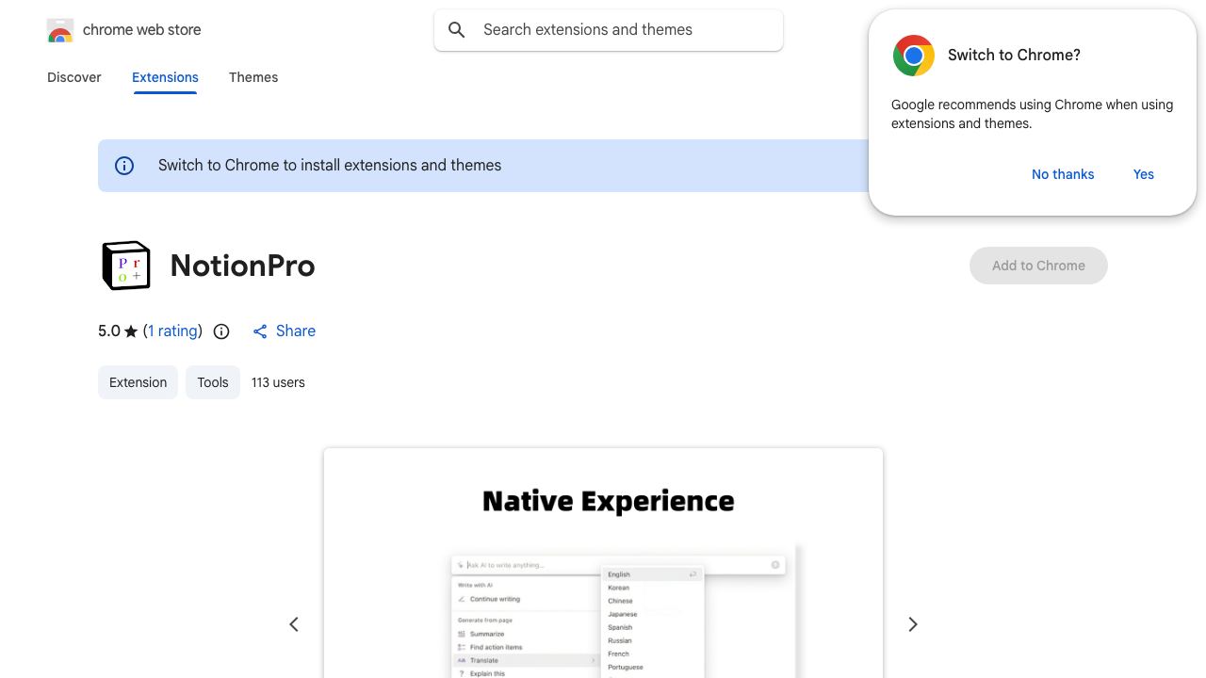1206x678 pixels.
Task: Open the Extensions tab
Action: [165, 77]
